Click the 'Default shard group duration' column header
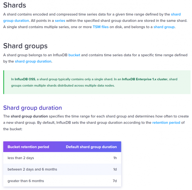This screenshot has width=192, height=190. (x=91, y=147)
